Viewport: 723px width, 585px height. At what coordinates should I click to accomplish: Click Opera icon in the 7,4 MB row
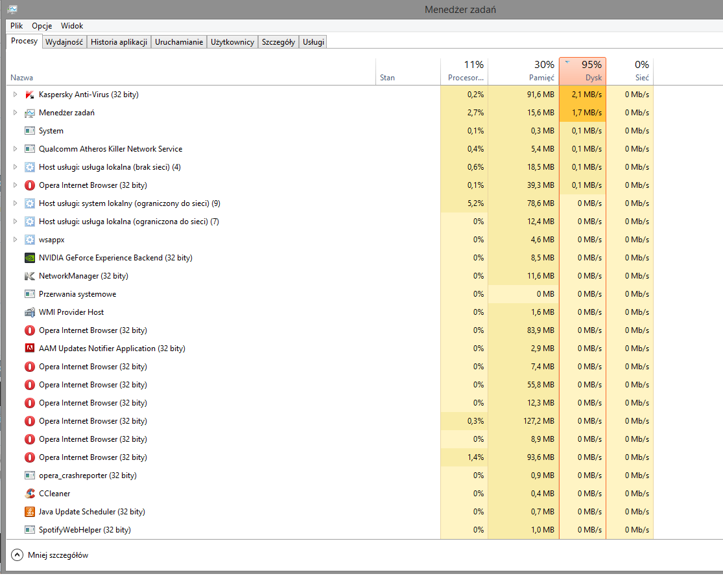30,367
